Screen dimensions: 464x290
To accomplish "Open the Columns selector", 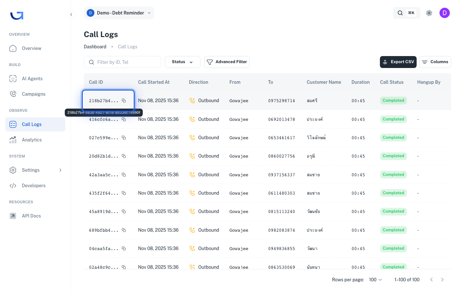I will point(435,62).
